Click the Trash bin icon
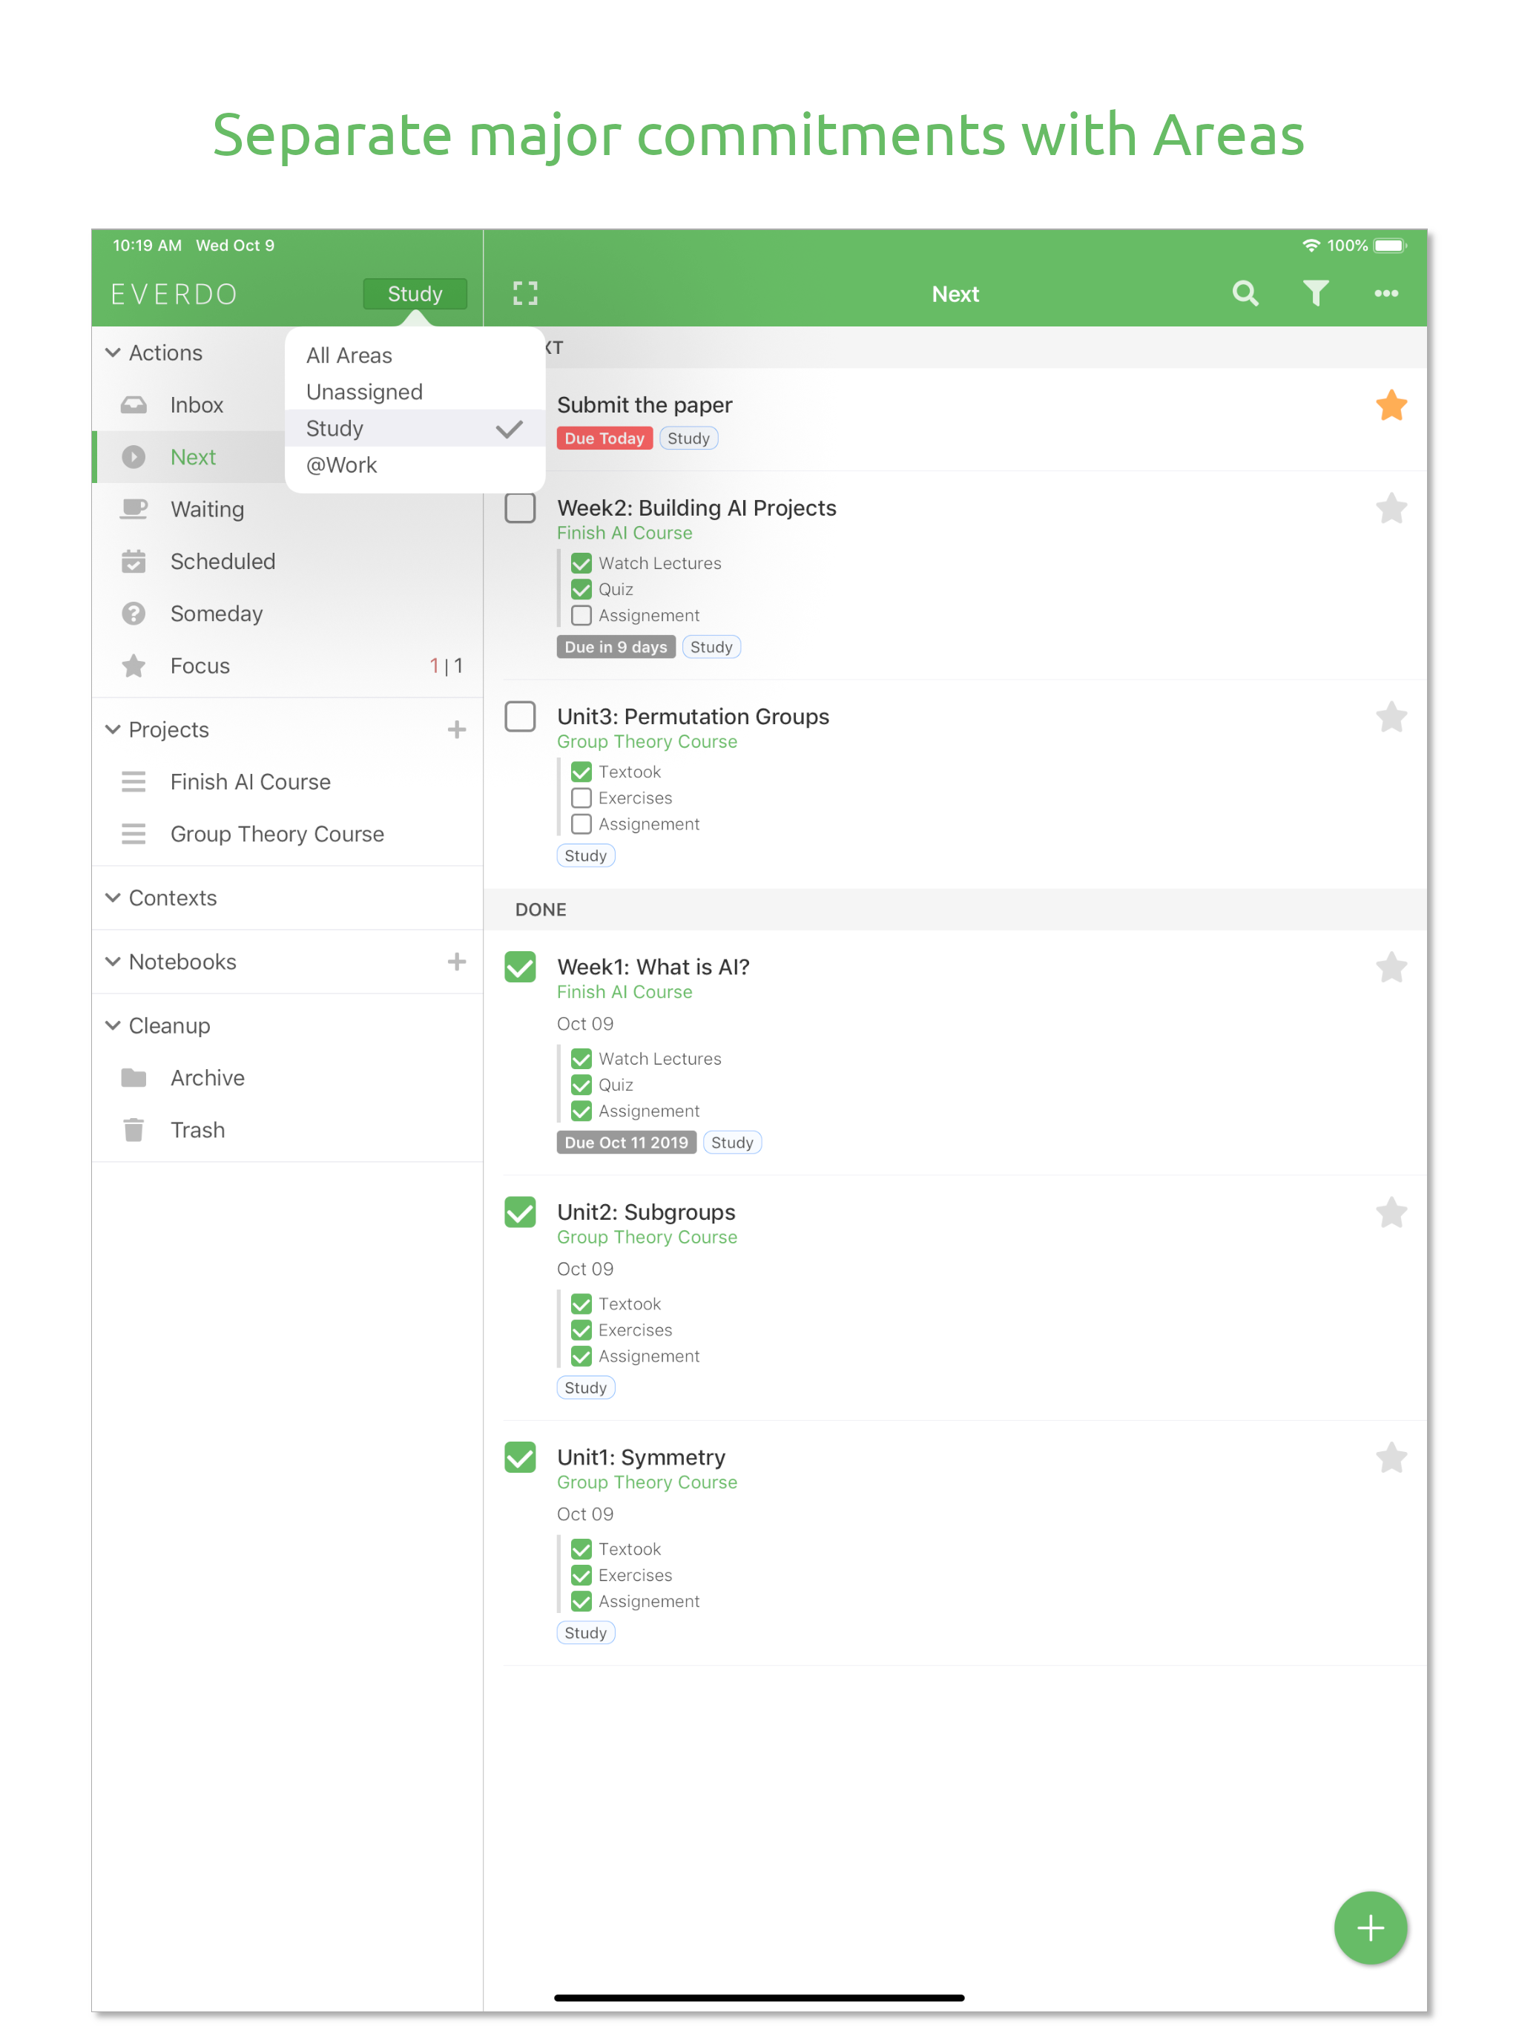1519x2027 pixels. tap(134, 1131)
